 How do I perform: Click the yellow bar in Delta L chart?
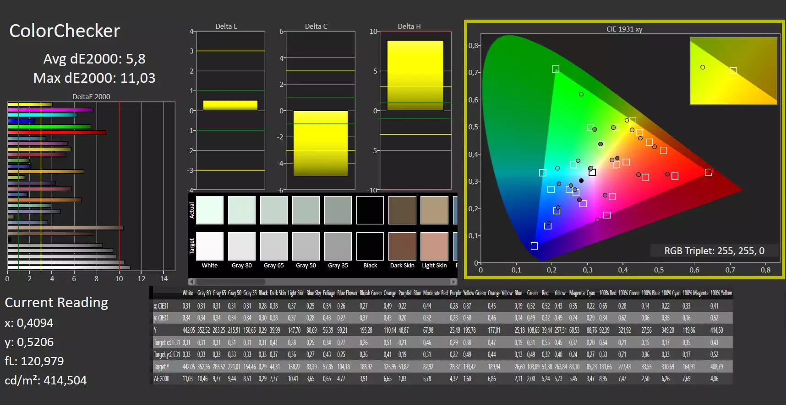(x=230, y=105)
